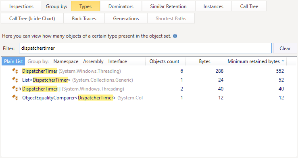The height and width of the screenshot is (158, 298).
Task: Select the Types grouping tab
Action: pyautogui.click(x=85, y=6)
